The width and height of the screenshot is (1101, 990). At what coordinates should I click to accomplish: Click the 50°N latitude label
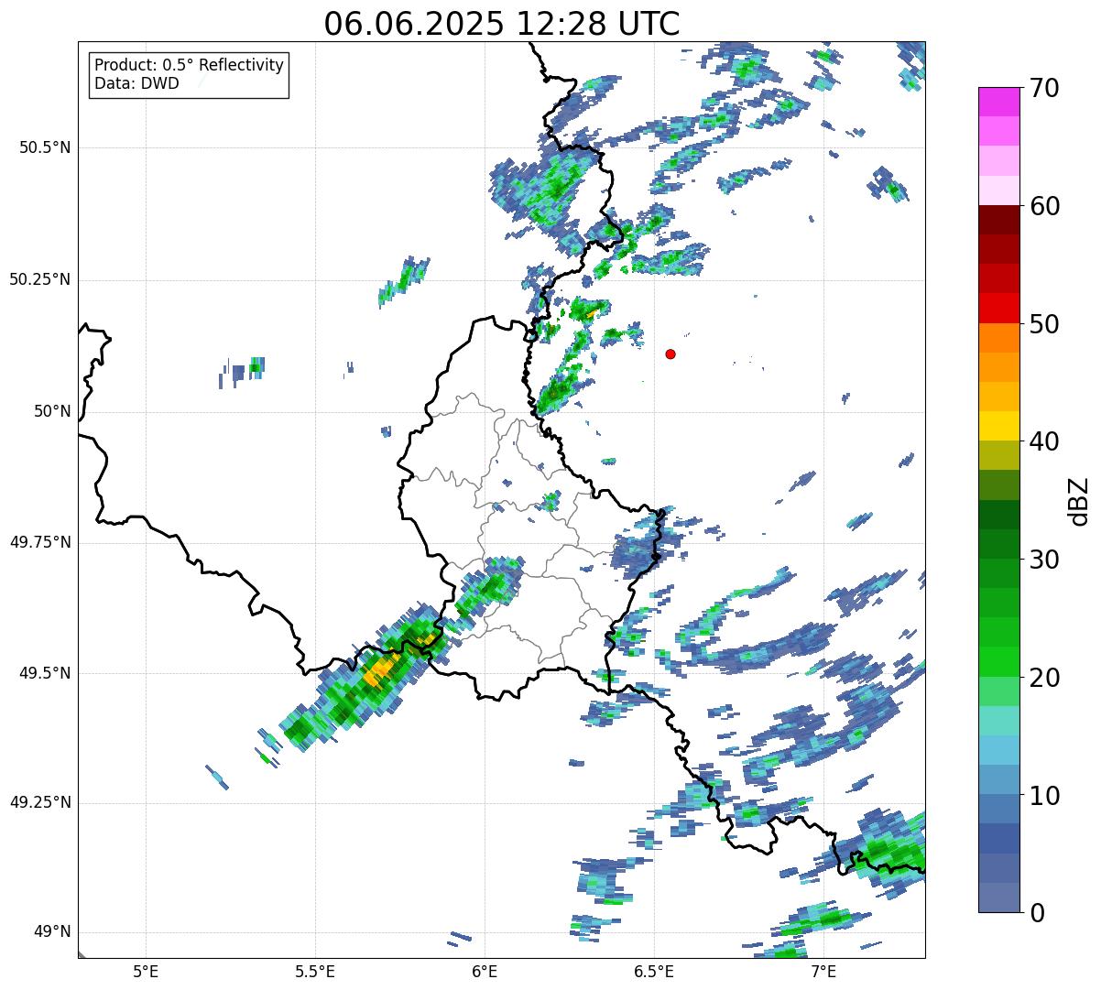pyautogui.click(x=52, y=411)
